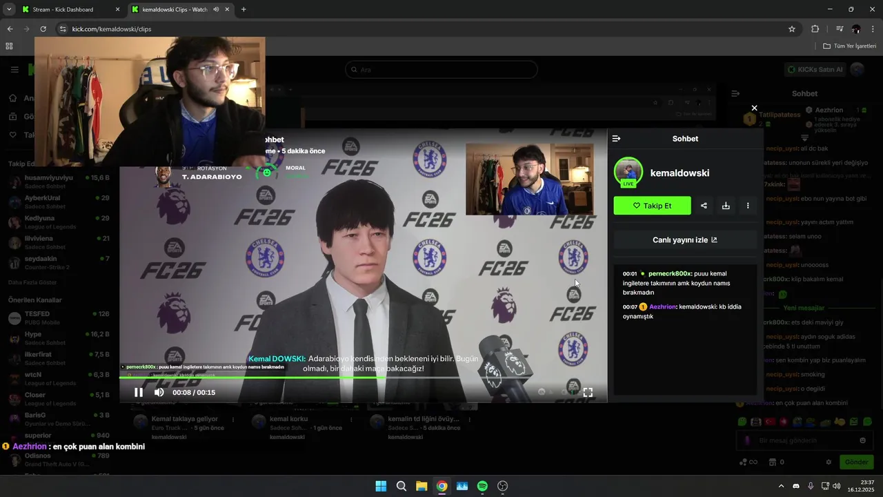The height and width of the screenshot is (497, 883).
Task: Open the tab search dropdown arrow
Action: (8, 10)
